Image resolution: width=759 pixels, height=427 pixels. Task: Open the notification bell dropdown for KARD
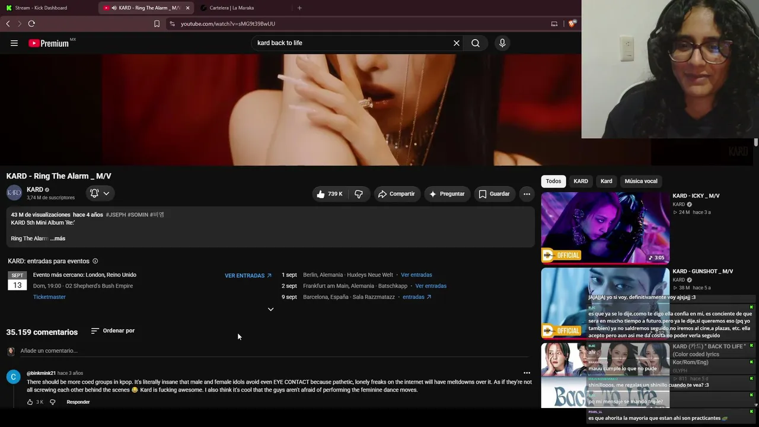99,193
